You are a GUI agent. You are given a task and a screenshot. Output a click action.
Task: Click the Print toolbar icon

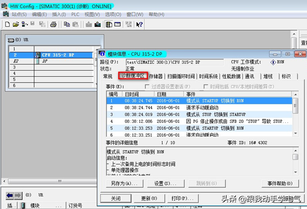53,24
